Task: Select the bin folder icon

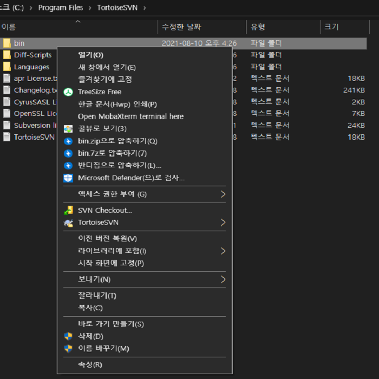Action: tap(7, 43)
